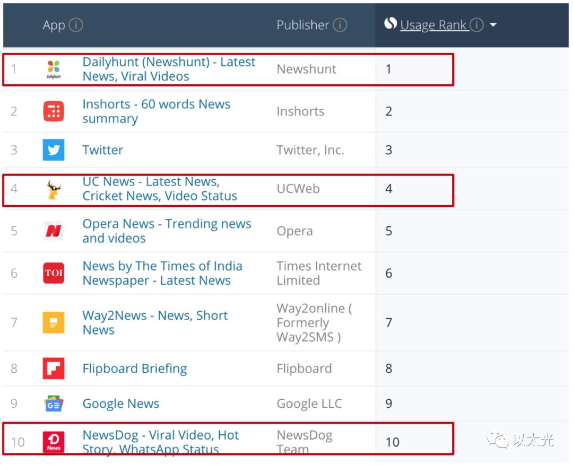573x465 pixels.
Task: Click the Publisher column header
Action: pos(302,25)
